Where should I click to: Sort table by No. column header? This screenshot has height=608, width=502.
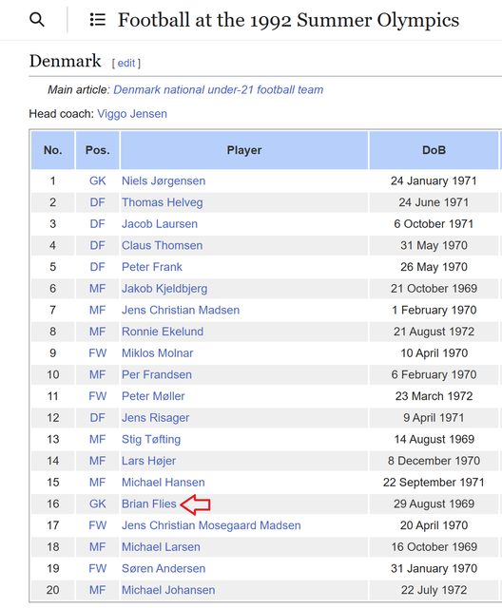click(52, 150)
